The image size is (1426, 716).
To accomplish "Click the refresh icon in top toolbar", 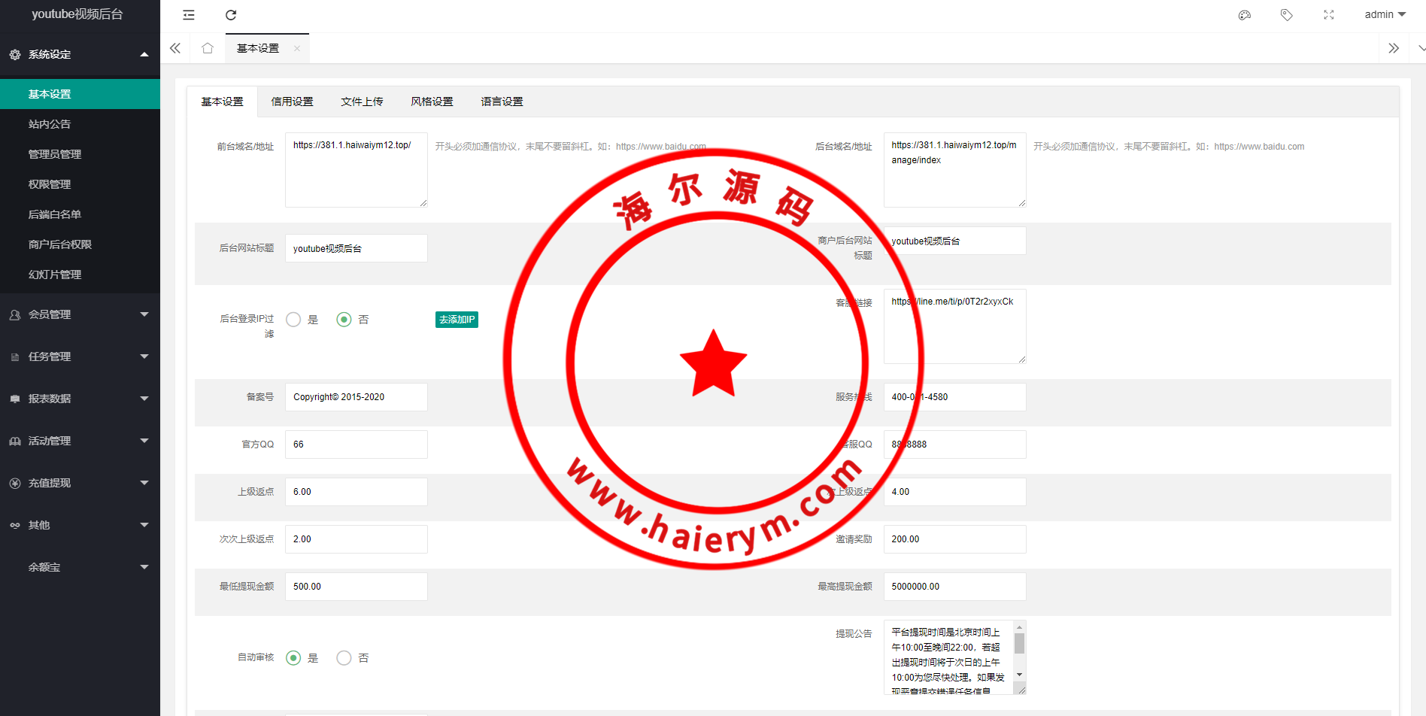I will [x=231, y=15].
